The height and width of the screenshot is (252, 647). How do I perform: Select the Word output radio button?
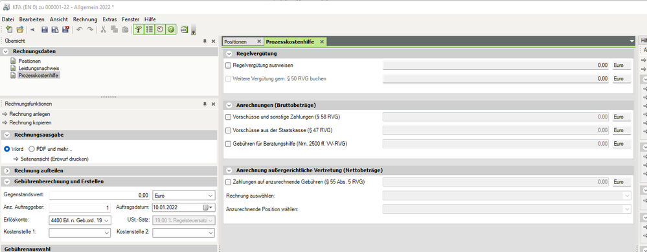pyautogui.click(x=6, y=149)
